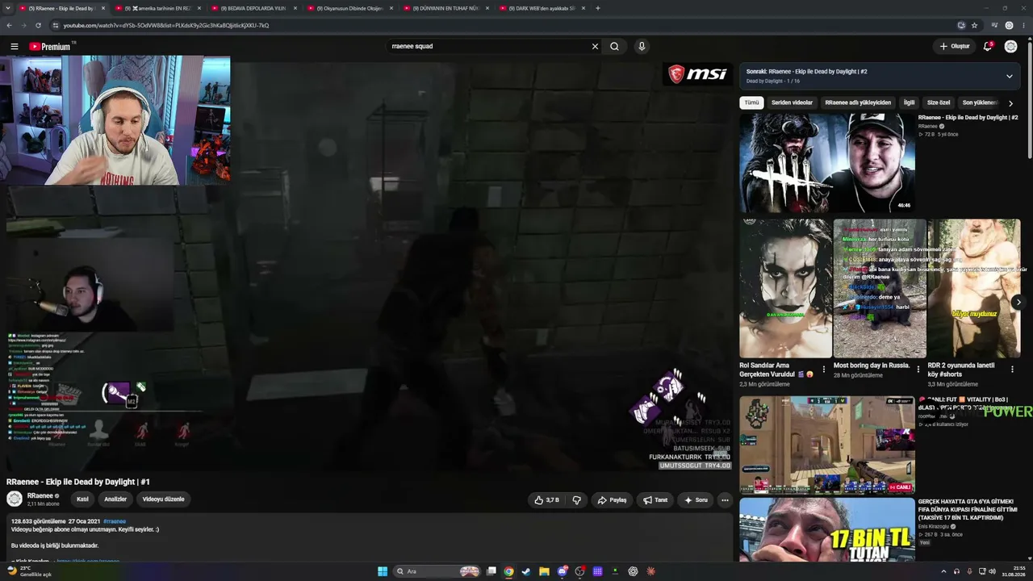Screen dimensions: 1033x581
Task: Click the Tanıt promote button
Action: tap(655, 500)
